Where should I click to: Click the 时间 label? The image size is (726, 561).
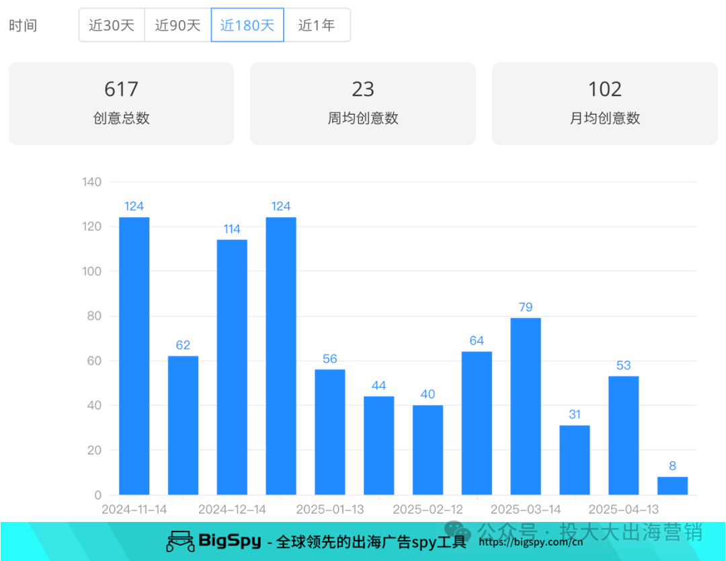click(x=21, y=25)
